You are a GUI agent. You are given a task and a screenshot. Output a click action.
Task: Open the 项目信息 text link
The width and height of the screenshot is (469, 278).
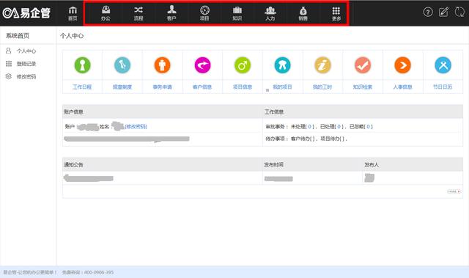click(243, 87)
